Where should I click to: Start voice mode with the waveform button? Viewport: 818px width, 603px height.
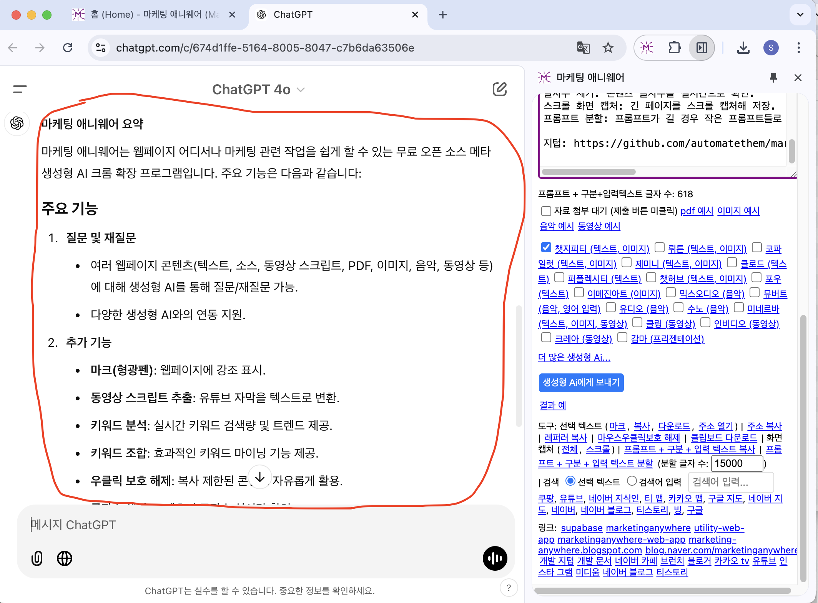coord(495,558)
